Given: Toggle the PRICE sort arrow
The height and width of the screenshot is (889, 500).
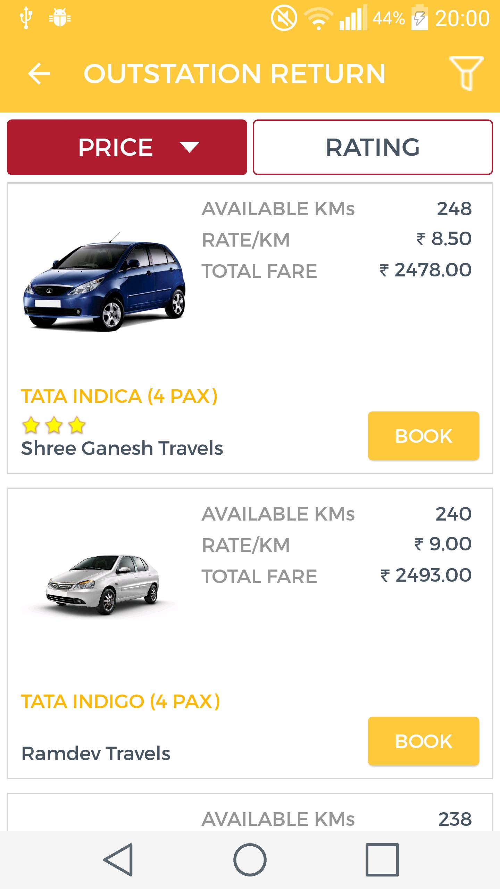Looking at the screenshot, I should coord(190,147).
